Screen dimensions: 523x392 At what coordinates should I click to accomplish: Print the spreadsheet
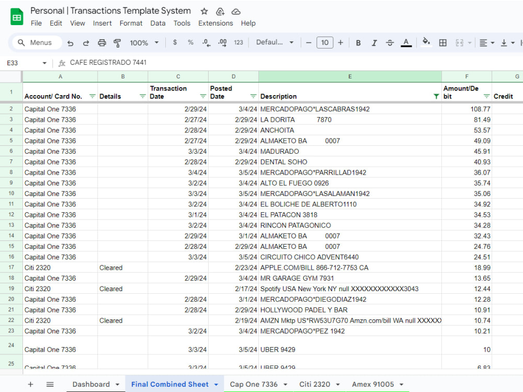(x=102, y=43)
